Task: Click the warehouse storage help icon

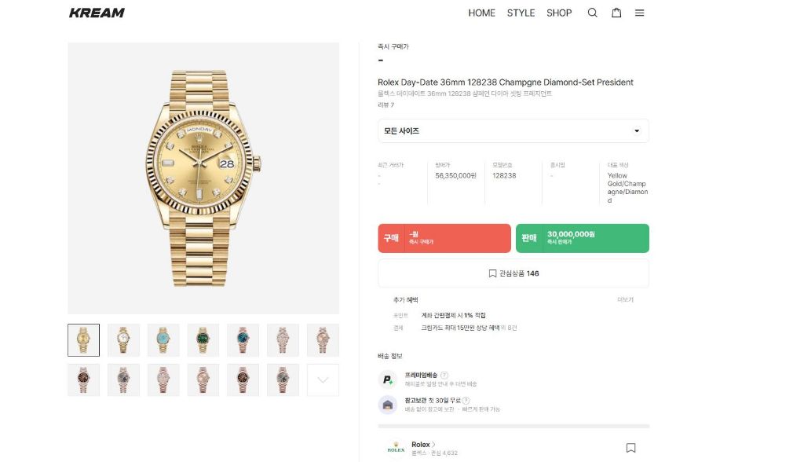Action: 466,401
